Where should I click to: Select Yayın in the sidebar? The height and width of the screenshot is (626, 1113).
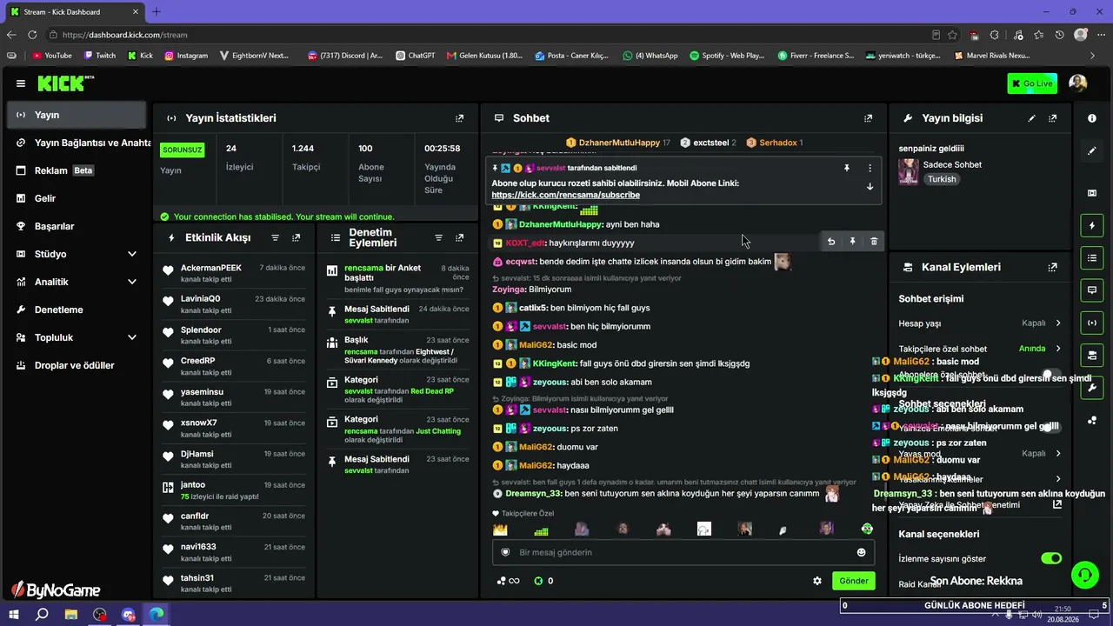[x=76, y=115]
